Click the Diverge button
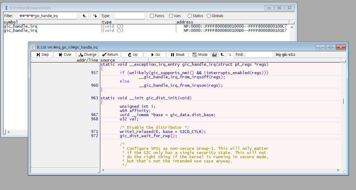356x190 pixels. [87, 55]
